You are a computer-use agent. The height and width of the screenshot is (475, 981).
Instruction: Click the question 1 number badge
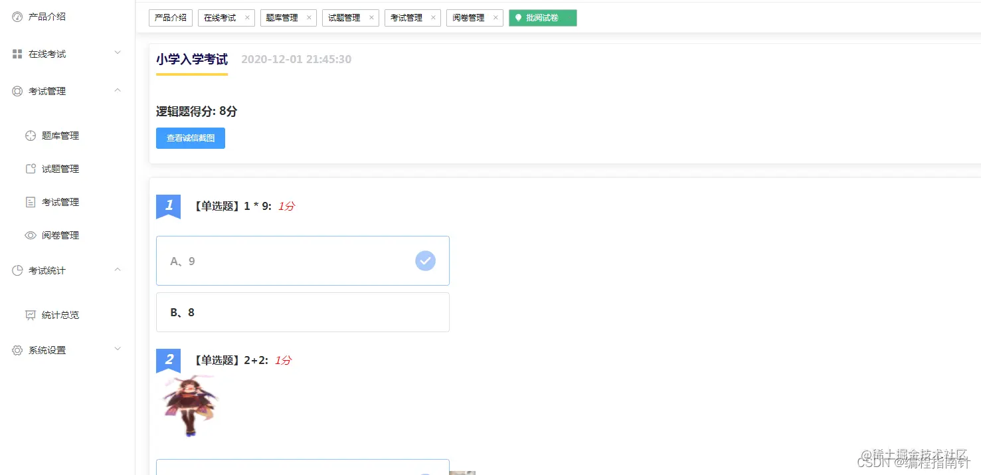(x=169, y=206)
